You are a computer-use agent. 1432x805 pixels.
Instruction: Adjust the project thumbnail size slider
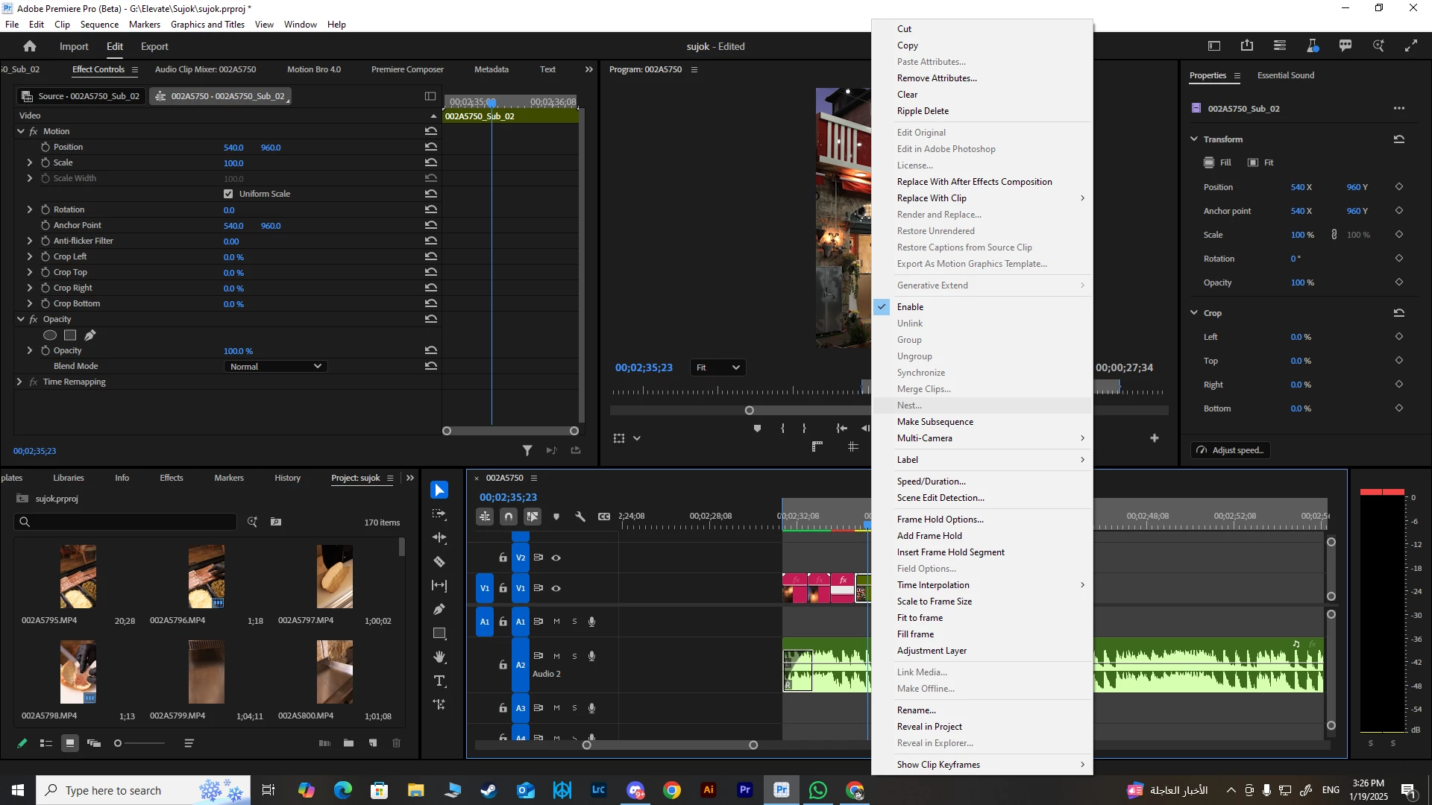pyautogui.click(x=119, y=743)
